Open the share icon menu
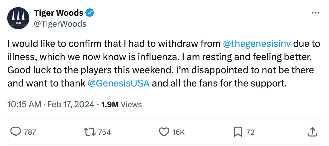The height and width of the screenshot is (146, 329). click(312, 132)
